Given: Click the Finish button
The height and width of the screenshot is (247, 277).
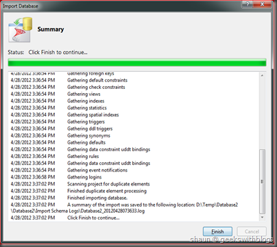Looking at the screenshot, I should coord(217,231).
